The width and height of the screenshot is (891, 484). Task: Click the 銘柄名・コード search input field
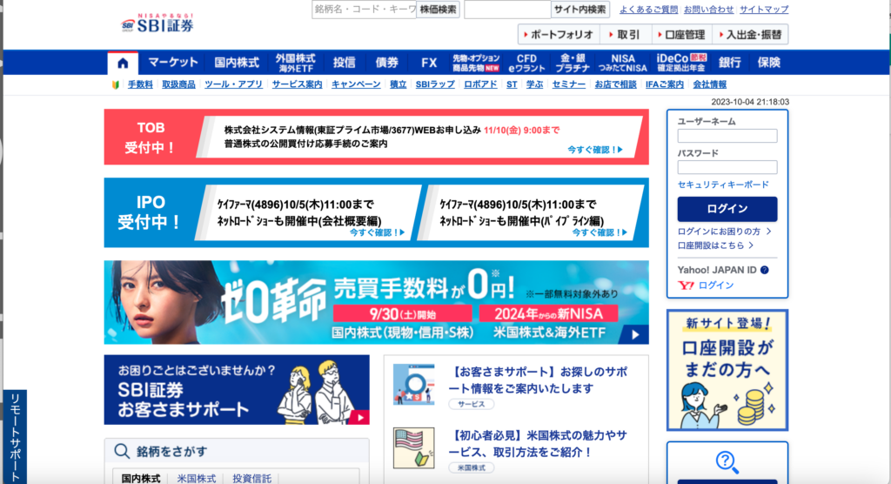pyautogui.click(x=365, y=10)
